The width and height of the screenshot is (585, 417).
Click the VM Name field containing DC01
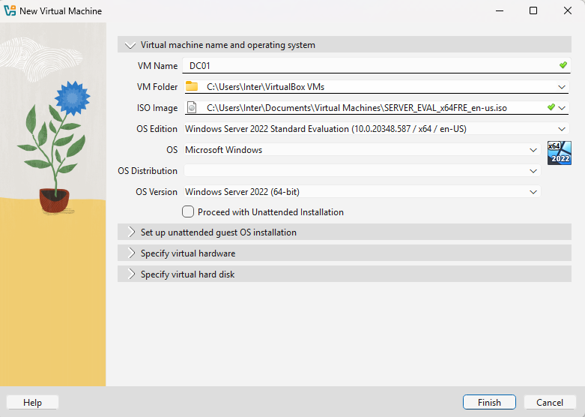377,65
